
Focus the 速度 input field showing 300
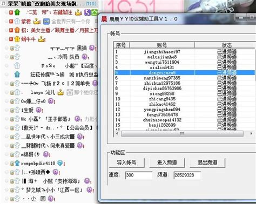139,175
